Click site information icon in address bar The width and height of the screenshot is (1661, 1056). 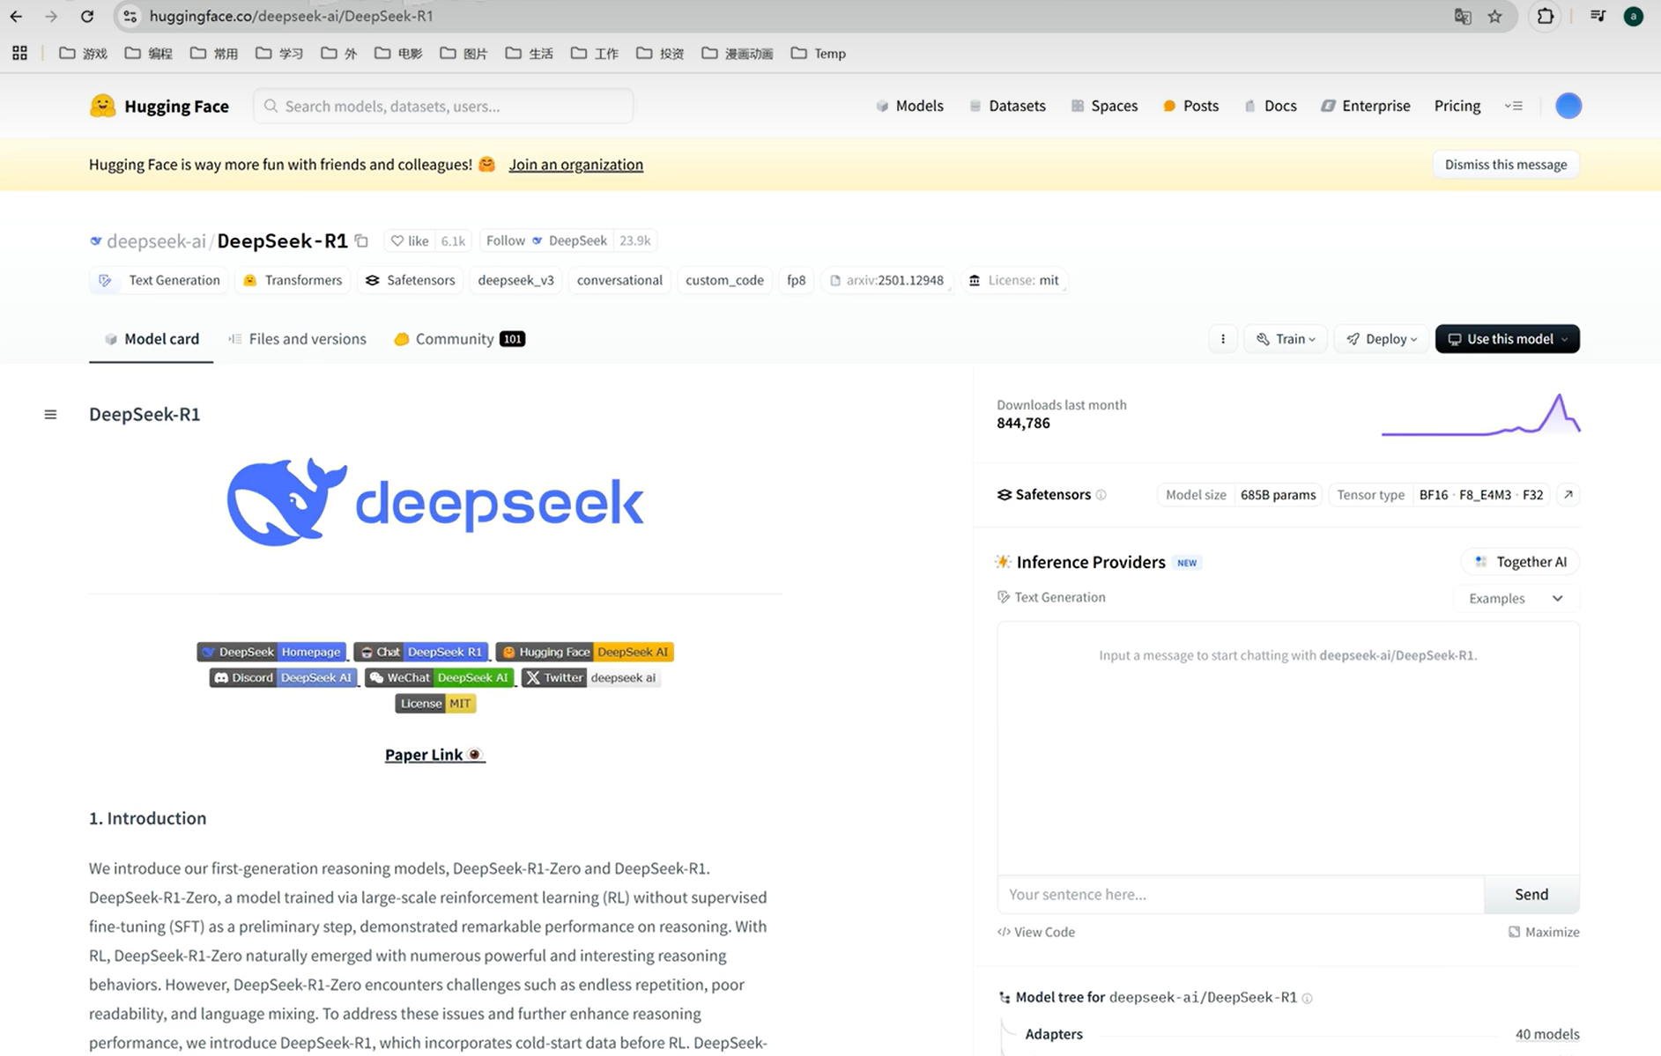130,16
